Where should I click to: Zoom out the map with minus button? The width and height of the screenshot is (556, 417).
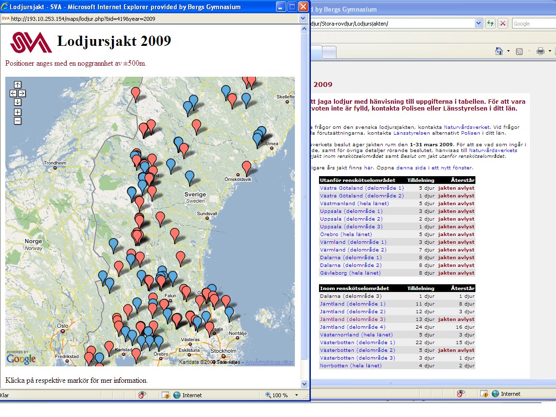coord(17,121)
